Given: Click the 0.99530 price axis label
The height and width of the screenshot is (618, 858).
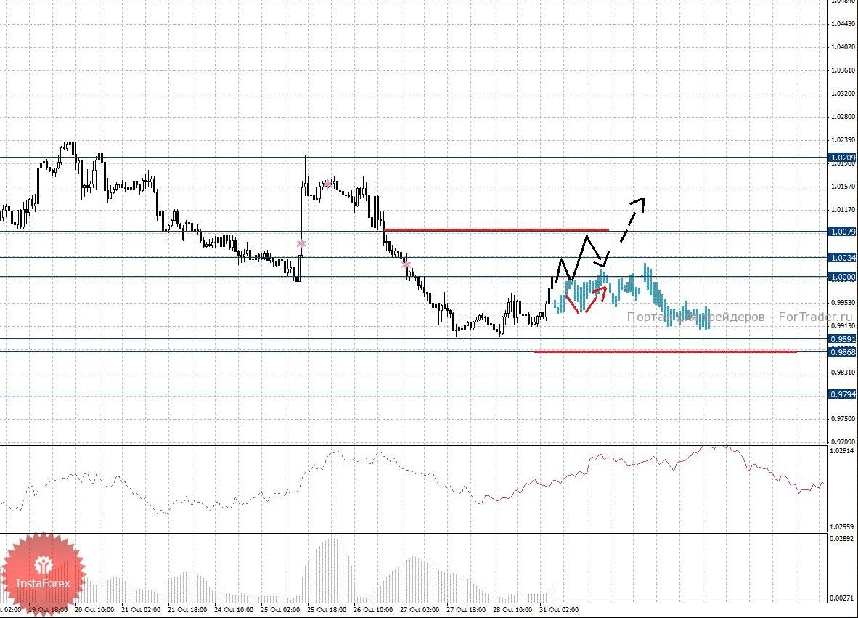Looking at the screenshot, I should click(x=843, y=303).
